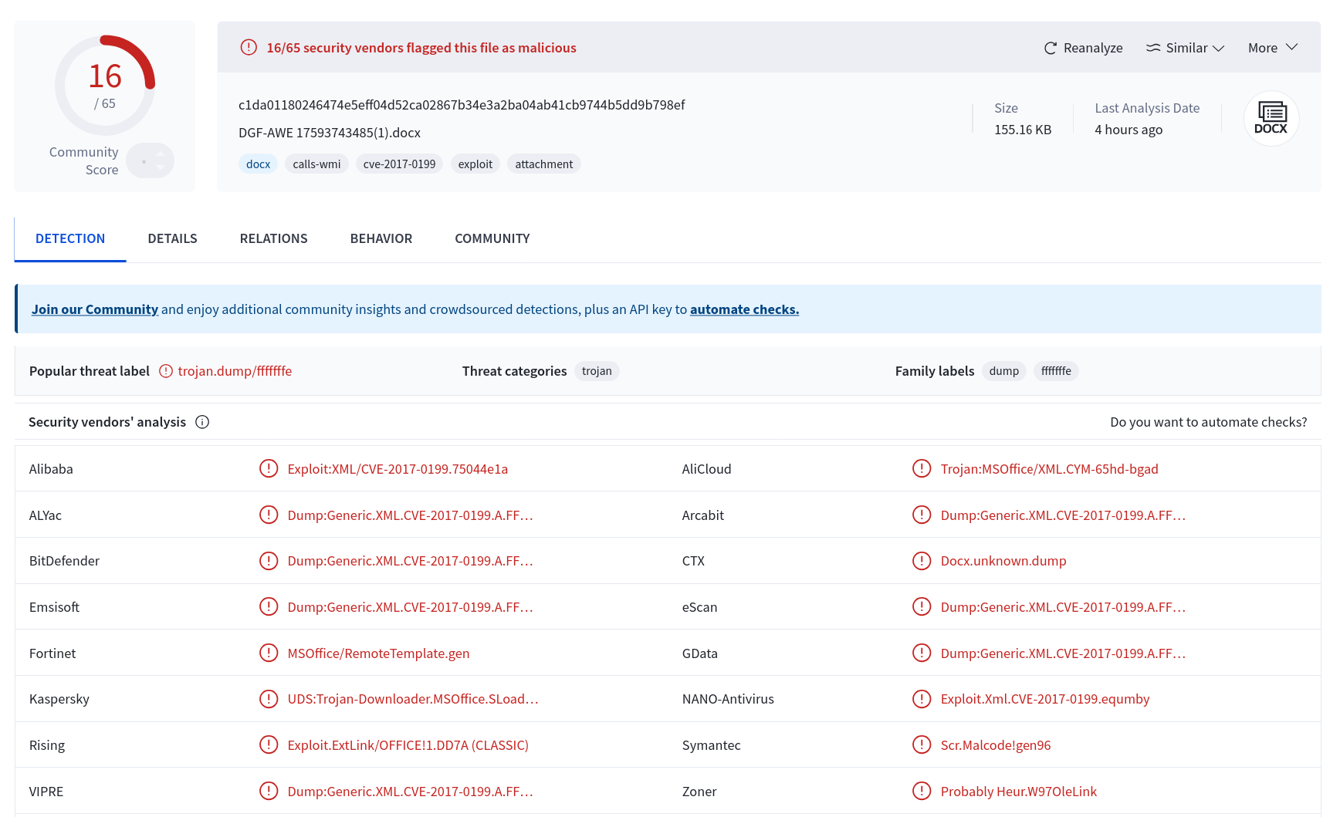This screenshot has height=817, width=1340.
Task: Click the alert icon for Symantec detection
Action: pyautogui.click(x=922, y=744)
